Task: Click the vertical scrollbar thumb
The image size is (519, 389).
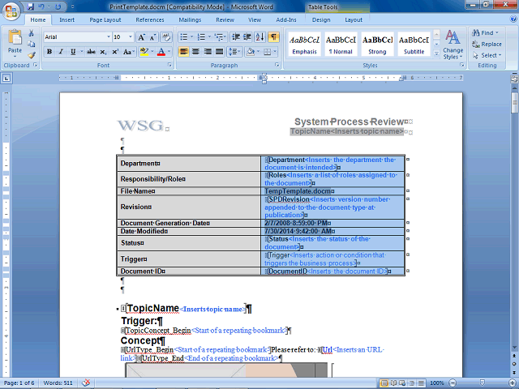Action: pyautogui.click(x=514, y=103)
